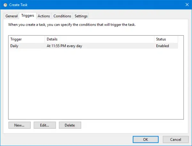The width and height of the screenshot is (192, 146).
Task: Select the Triggers tab
Action: click(28, 16)
